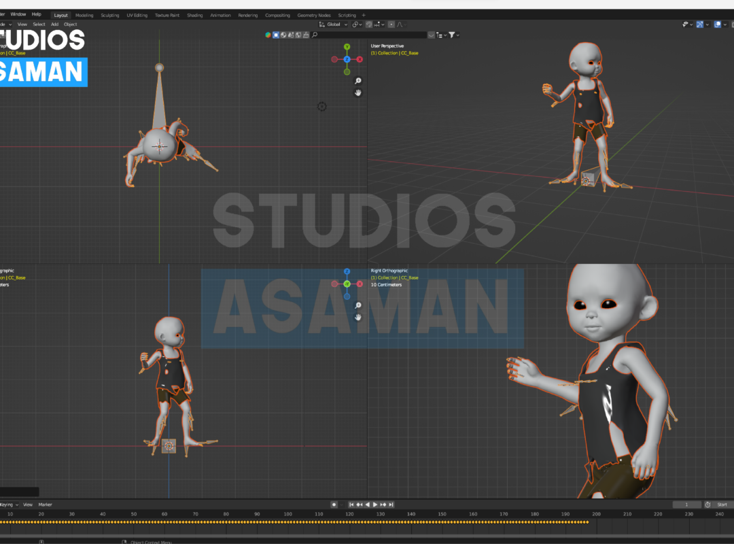This screenshot has height=544, width=734.
Task: Switch to the Sculpting workspace tab
Action: click(x=109, y=15)
